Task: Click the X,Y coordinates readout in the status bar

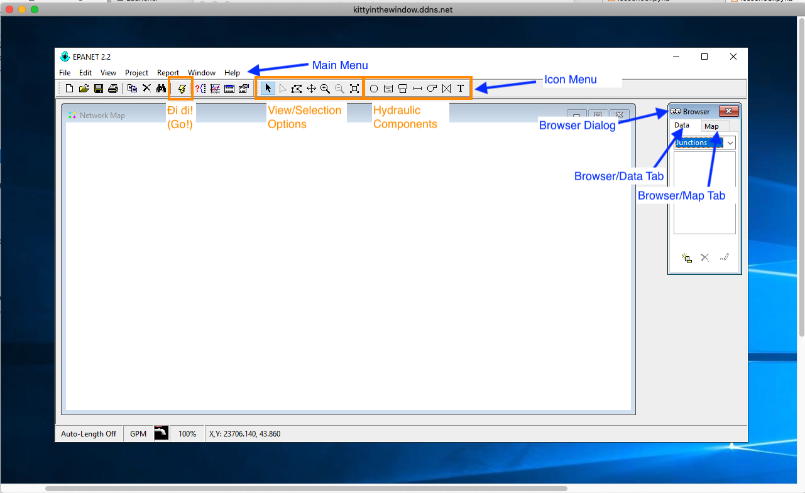Action: [245, 433]
